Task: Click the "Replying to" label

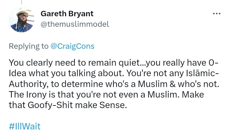Action: 28,46
